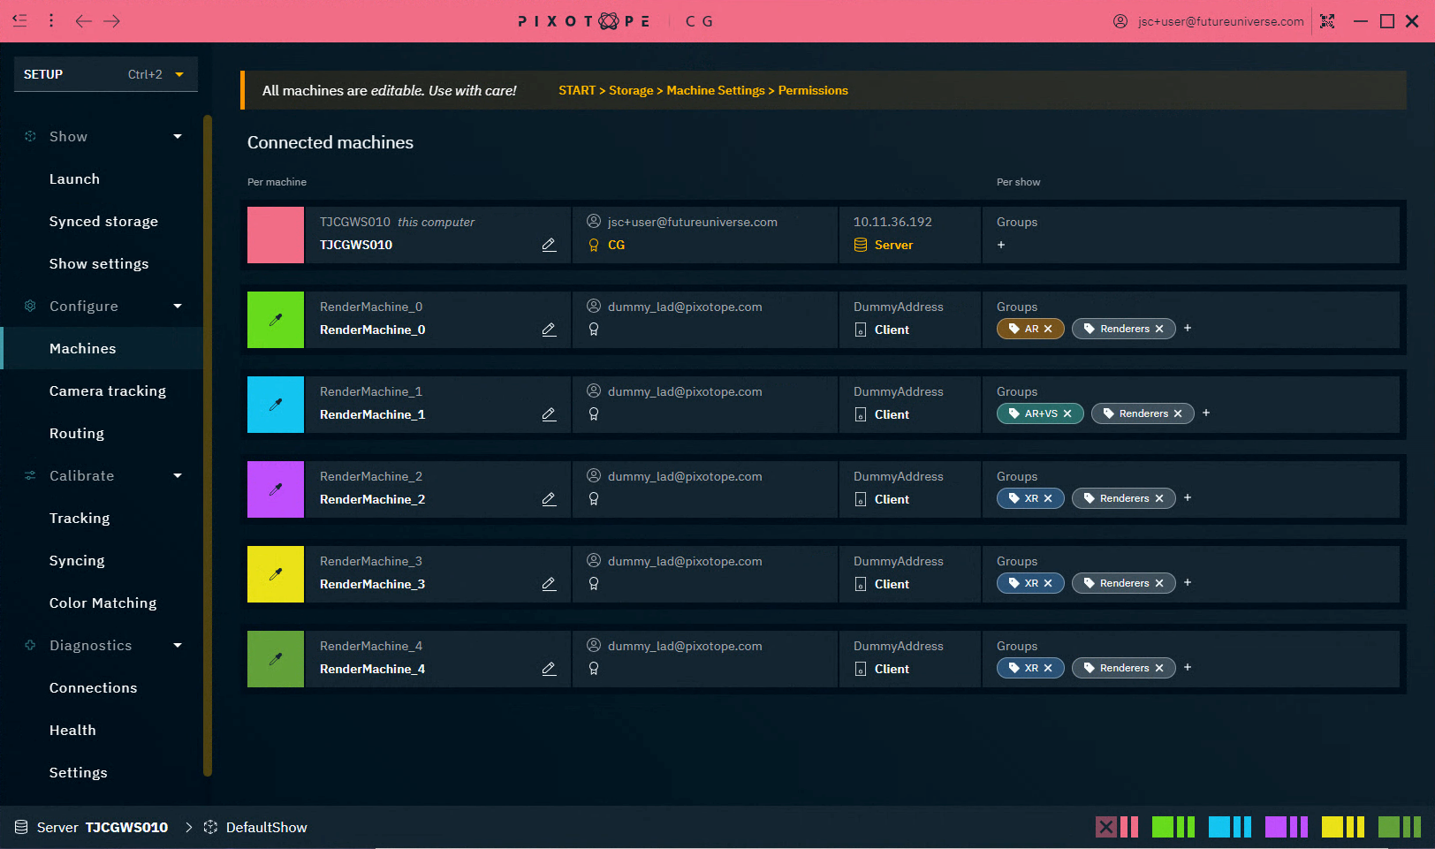Screen dimensions: 1435x849
Task: Open the three-dot overflow menu
Action: pos(51,20)
